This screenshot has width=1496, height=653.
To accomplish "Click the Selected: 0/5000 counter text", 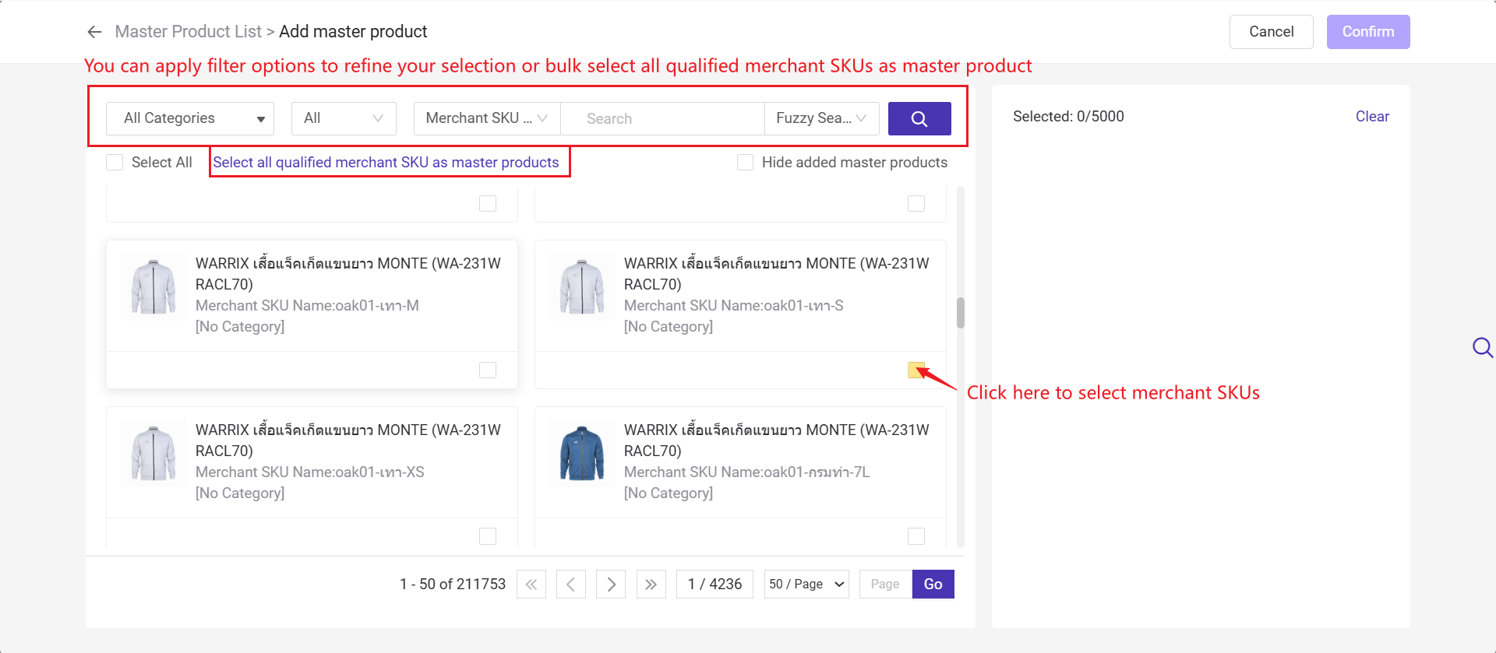I will [1068, 116].
